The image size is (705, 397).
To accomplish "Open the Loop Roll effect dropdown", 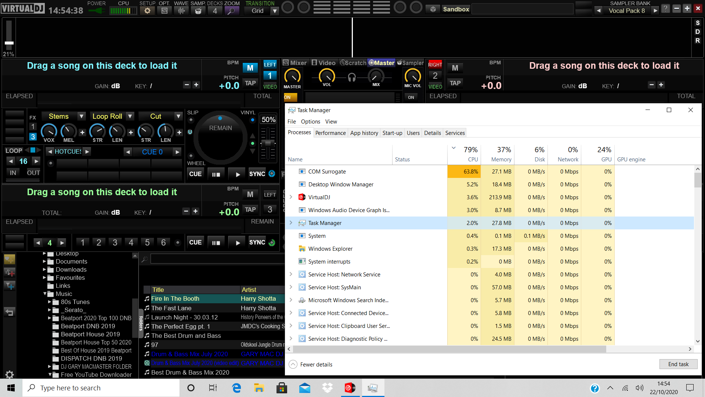I will tap(130, 116).
